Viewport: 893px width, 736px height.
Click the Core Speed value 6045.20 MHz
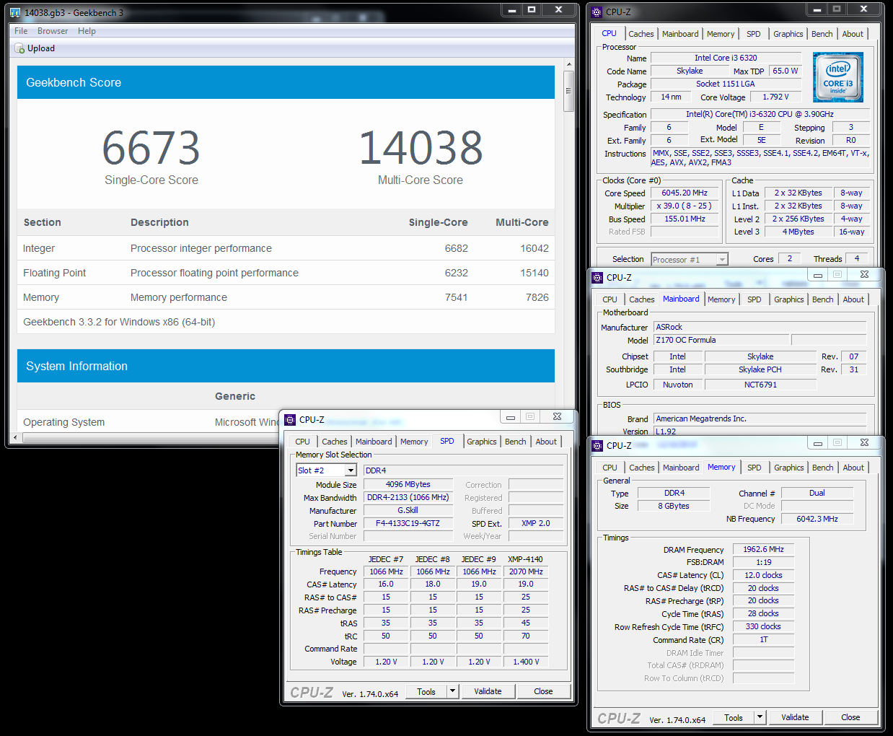click(685, 193)
